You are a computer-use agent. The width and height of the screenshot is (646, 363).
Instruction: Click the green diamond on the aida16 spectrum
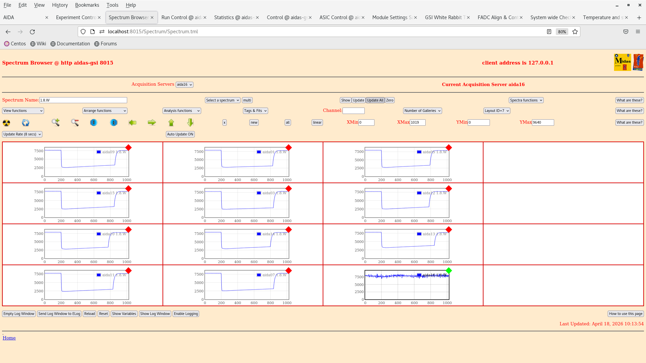click(448, 270)
